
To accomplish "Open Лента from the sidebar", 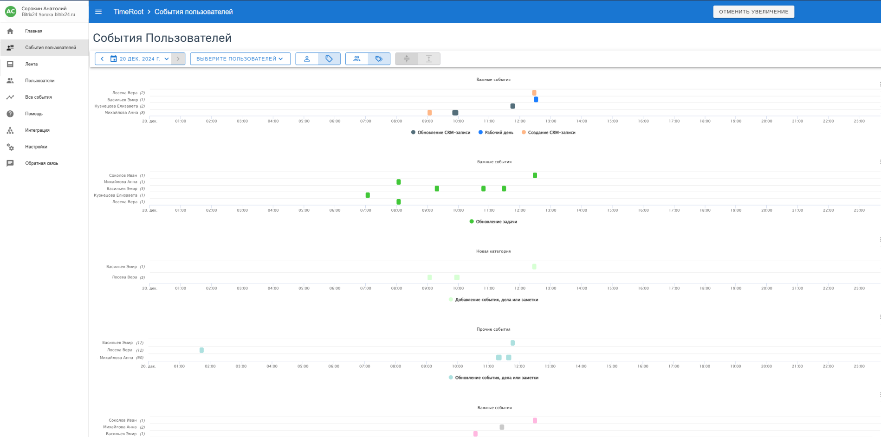I will [31, 64].
